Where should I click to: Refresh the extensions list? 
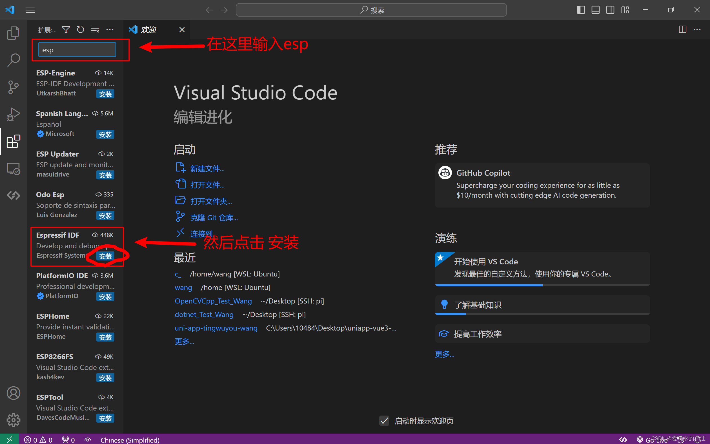[80, 29]
